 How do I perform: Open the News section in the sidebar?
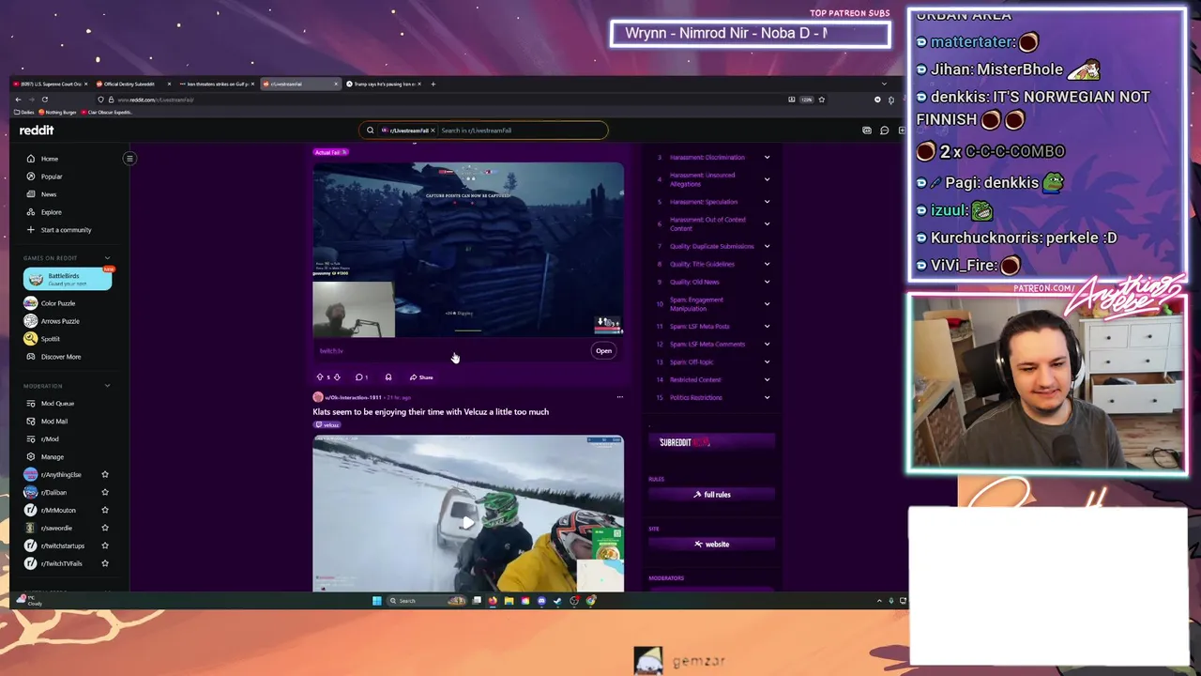(x=48, y=194)
